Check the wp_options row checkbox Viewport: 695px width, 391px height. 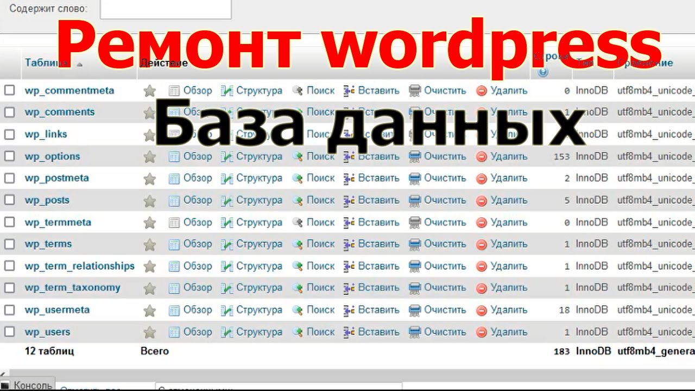click(x=9, y=156)
